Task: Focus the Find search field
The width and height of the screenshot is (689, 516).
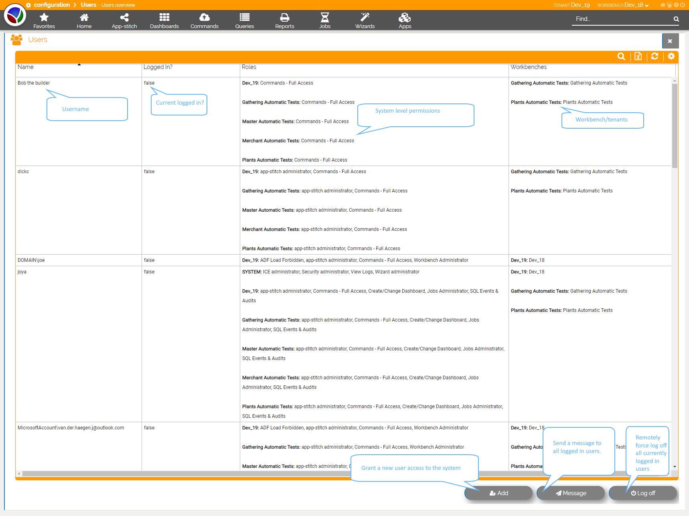Action: click(622, 19)
